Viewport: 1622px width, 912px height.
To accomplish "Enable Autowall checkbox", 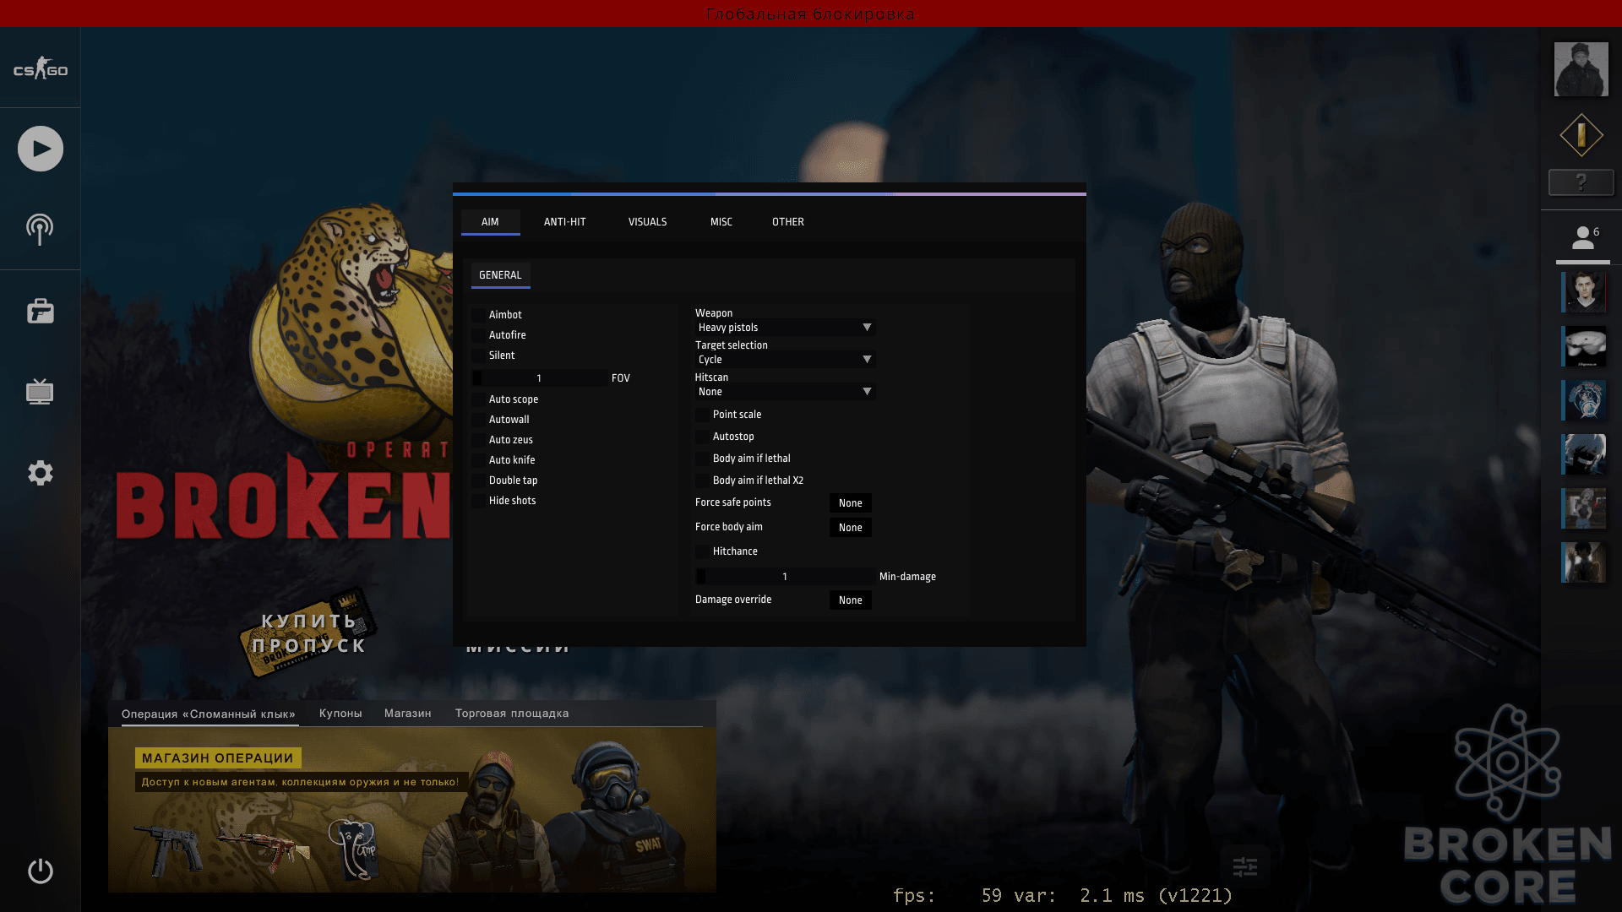I will pyautogui.click(x=479, y=420).
